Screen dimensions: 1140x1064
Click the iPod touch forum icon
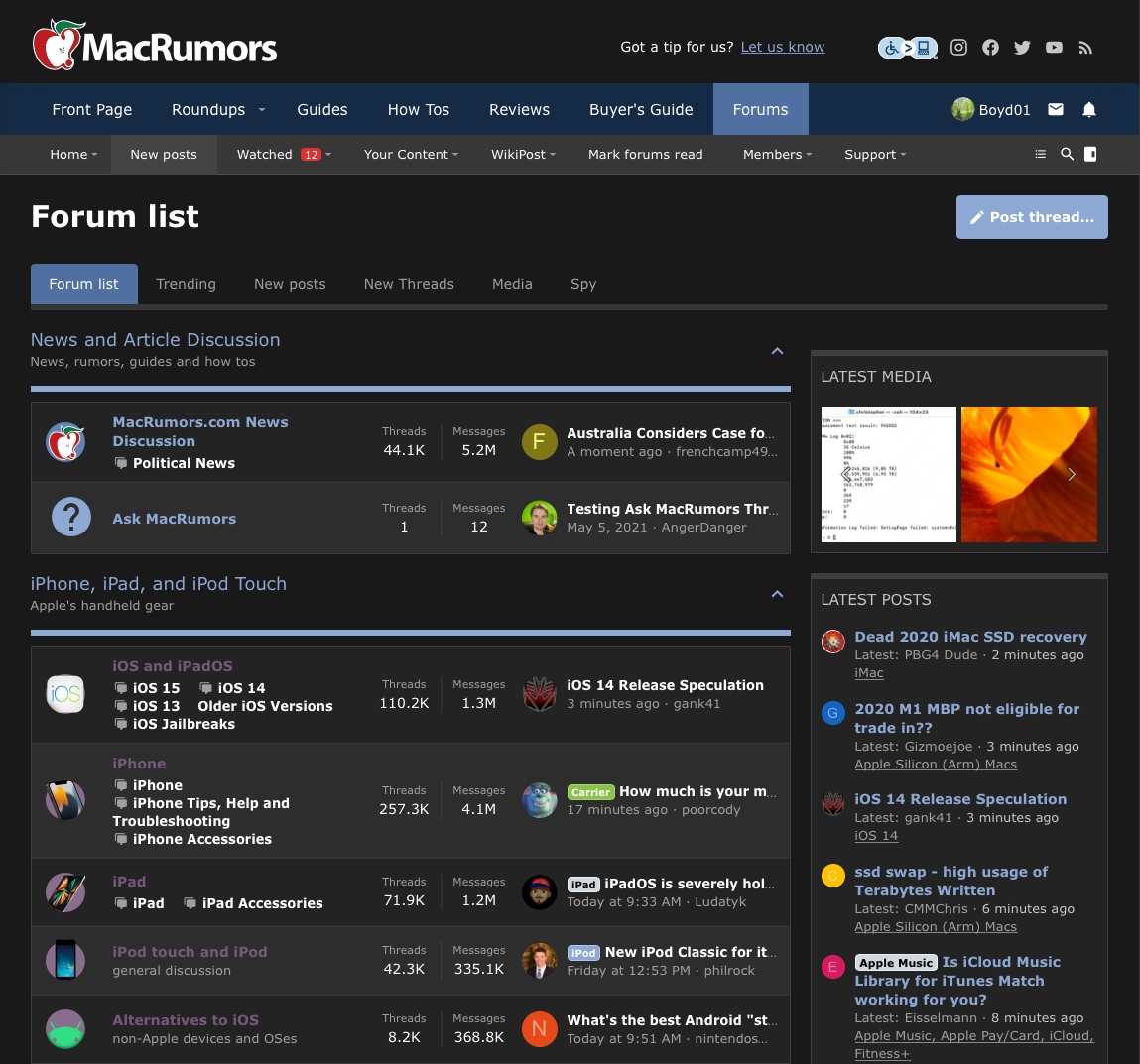click(x=65, y=960)
